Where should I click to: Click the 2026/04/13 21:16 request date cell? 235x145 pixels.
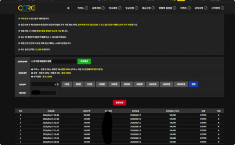[51, 130]
